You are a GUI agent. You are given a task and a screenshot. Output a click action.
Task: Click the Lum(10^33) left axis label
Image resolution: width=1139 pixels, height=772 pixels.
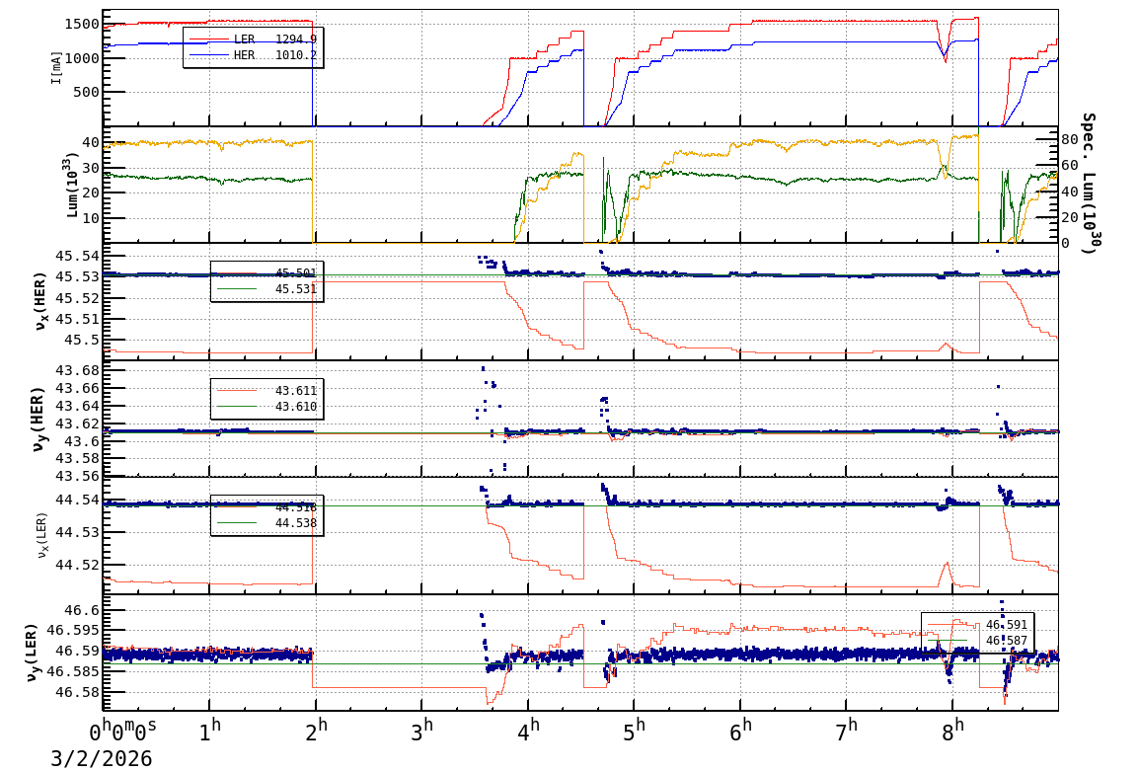[71, 186]
